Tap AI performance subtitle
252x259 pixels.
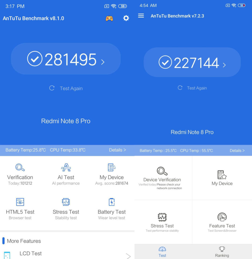pos(66,183)
